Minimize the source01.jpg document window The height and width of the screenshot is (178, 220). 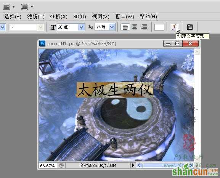tap(168, 43)
